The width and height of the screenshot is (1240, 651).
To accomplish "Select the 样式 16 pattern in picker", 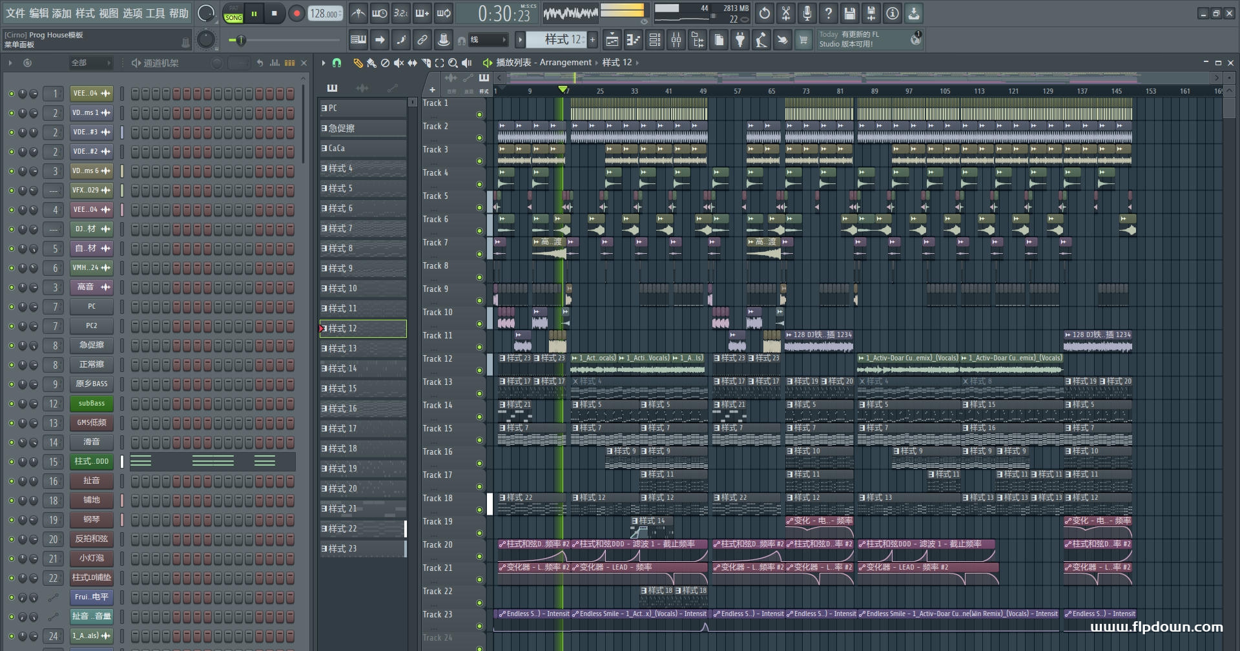I will pyautogui.click(x=363, y=408).
